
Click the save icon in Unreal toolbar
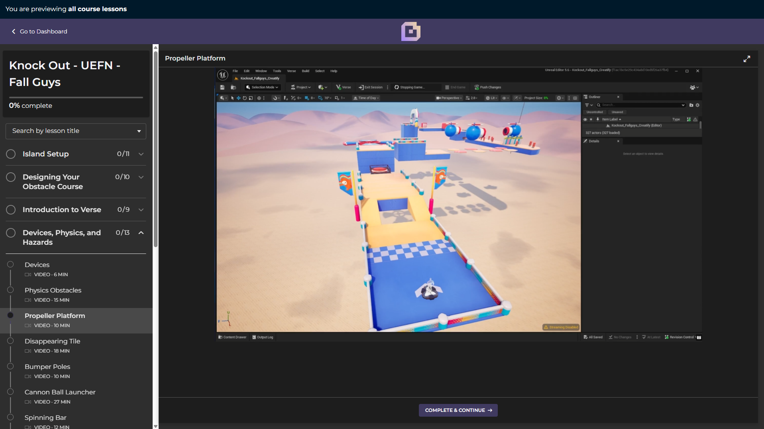tap(222, 87)
